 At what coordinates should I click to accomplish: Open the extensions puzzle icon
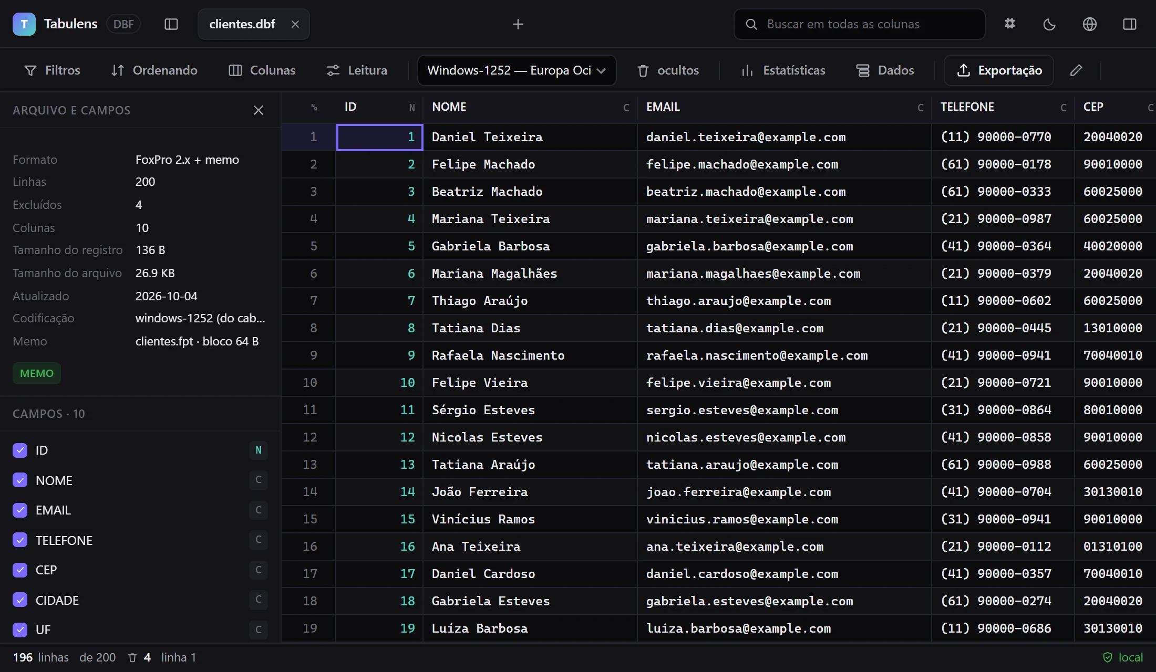1010,24
